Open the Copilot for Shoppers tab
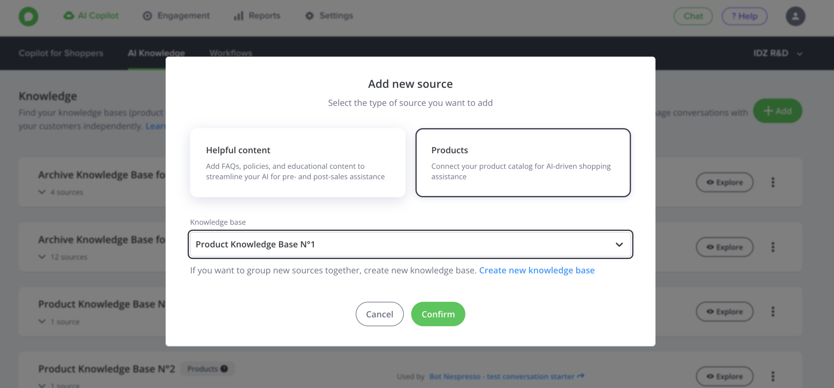 (61, 53)
